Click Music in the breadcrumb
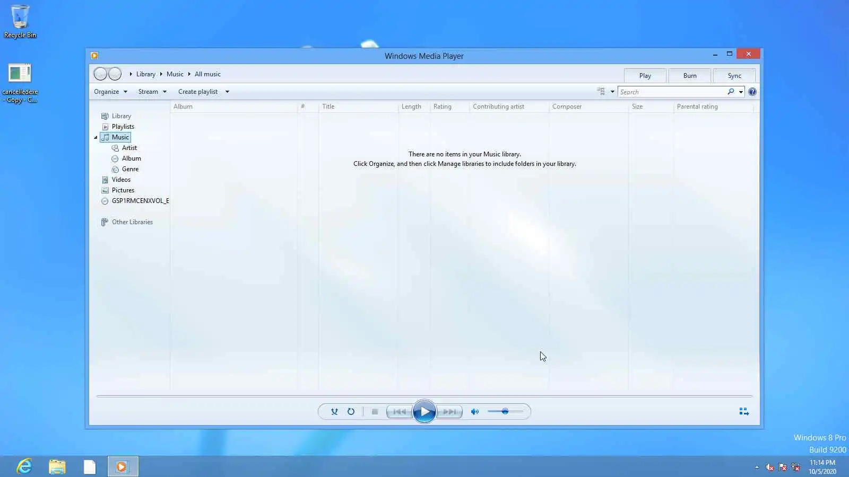This screenshot has width=849, height=477. [x=175, y=74]
